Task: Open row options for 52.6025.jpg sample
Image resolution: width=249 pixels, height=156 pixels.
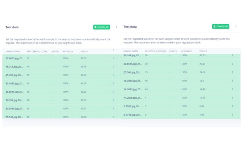Action: click(113, 58)
